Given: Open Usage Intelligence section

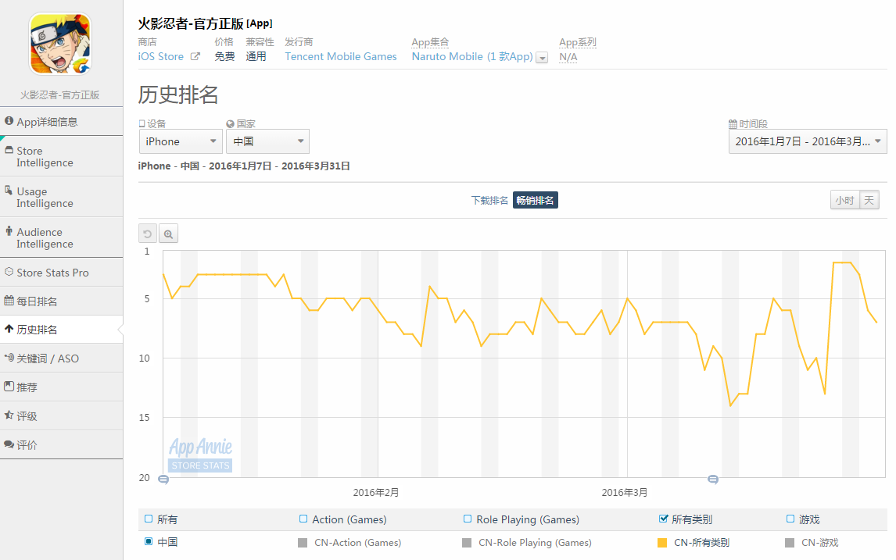Looking at the screenshot, I should tap(61, 197).
